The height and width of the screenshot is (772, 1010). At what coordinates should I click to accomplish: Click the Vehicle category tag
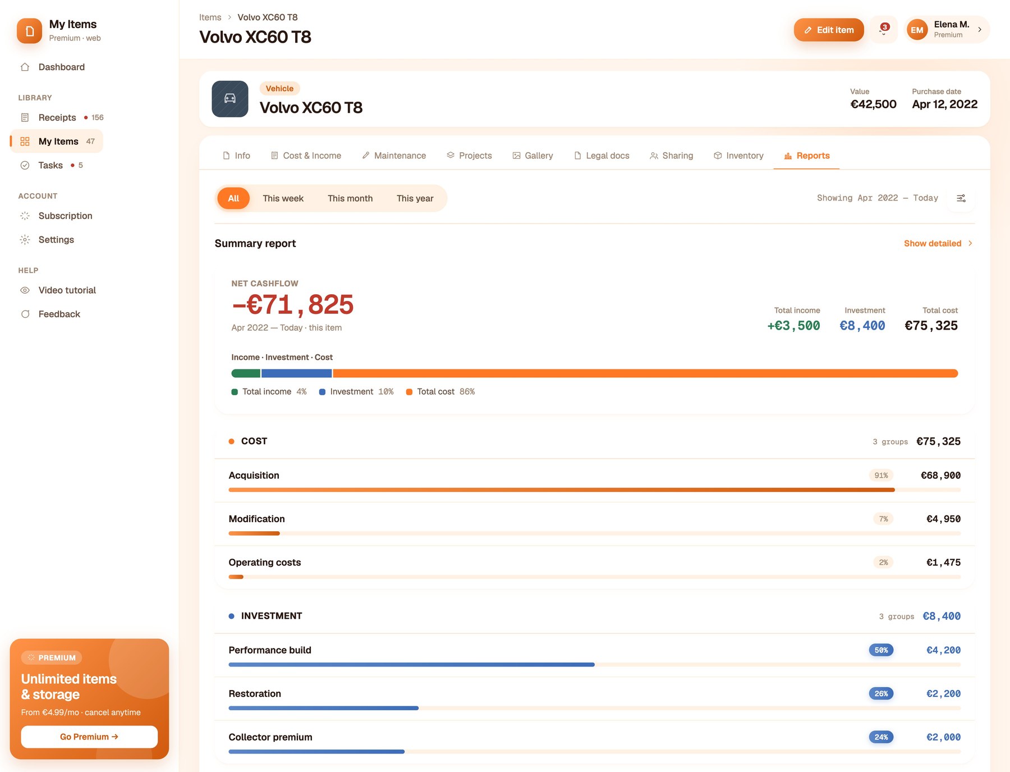[279, 89]
